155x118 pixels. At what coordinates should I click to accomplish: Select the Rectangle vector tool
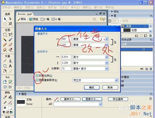(5, 66)
